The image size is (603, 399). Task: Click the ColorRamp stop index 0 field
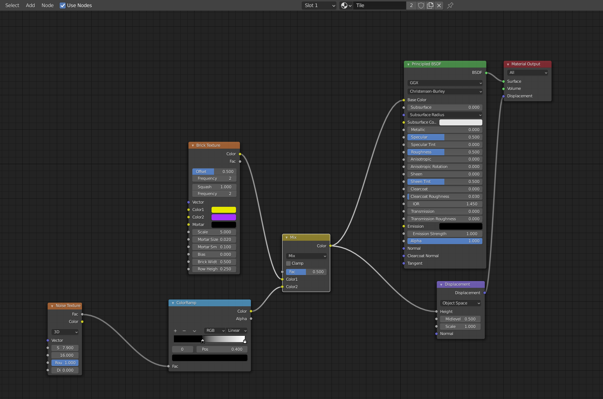[x=182, y=349]
